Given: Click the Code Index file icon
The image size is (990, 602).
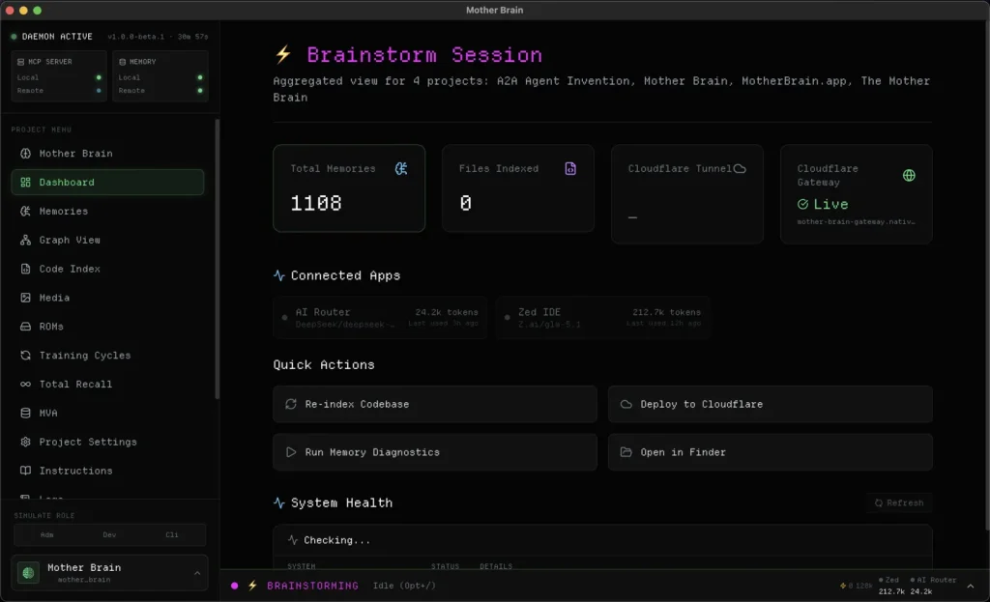Looking at the screenshot, I should (25, 269).
